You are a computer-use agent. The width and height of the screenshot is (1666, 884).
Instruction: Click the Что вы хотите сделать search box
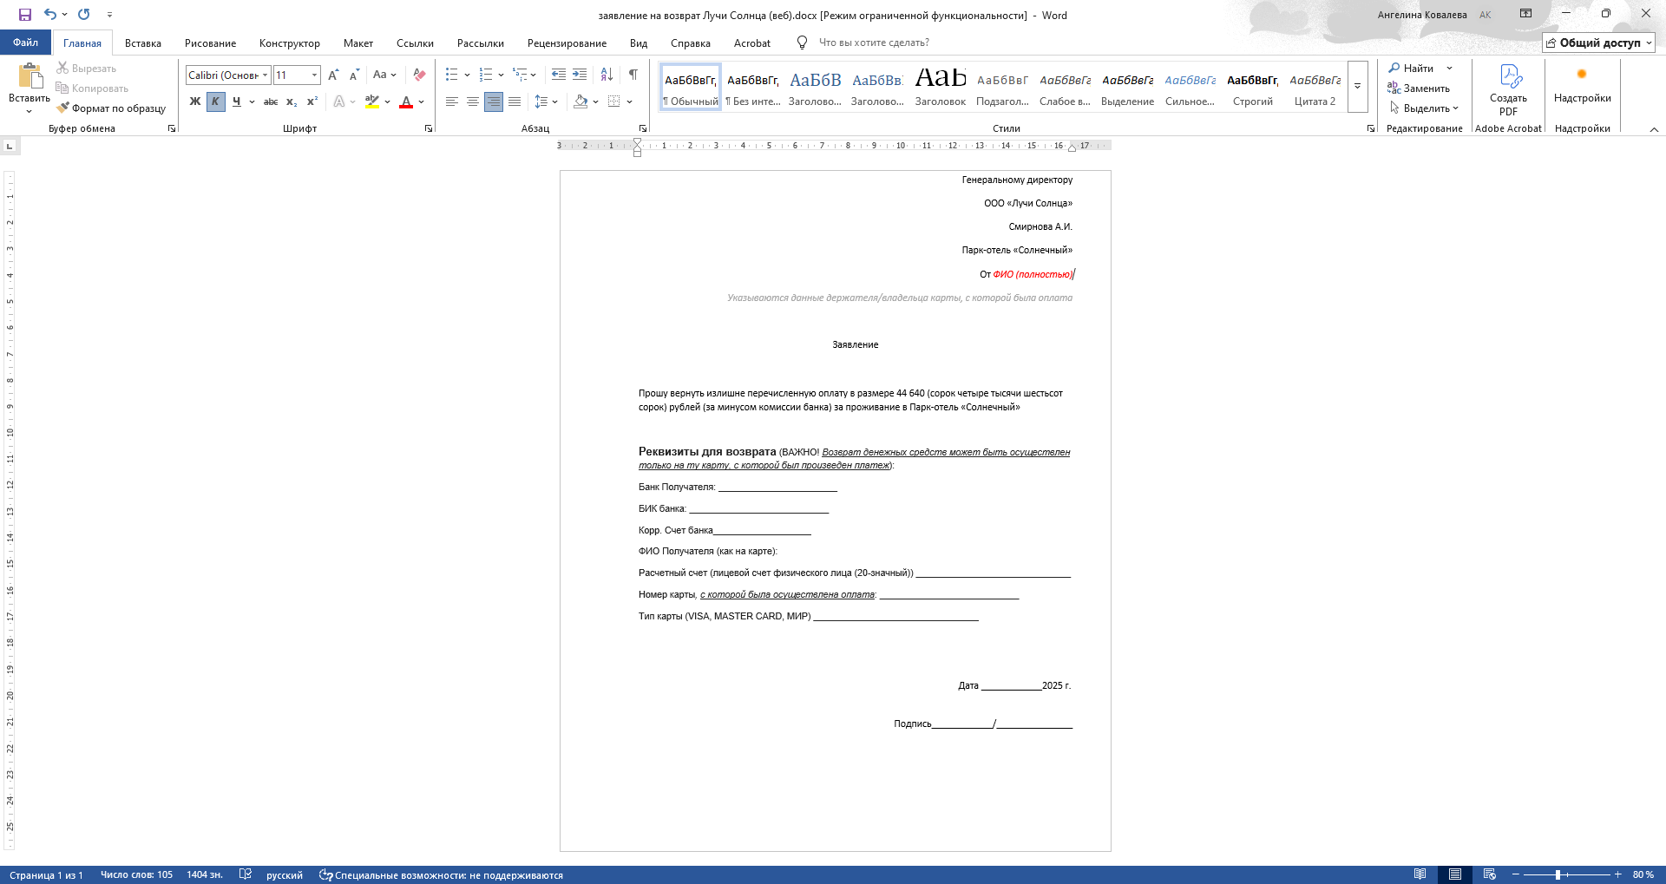click(874, 43)
